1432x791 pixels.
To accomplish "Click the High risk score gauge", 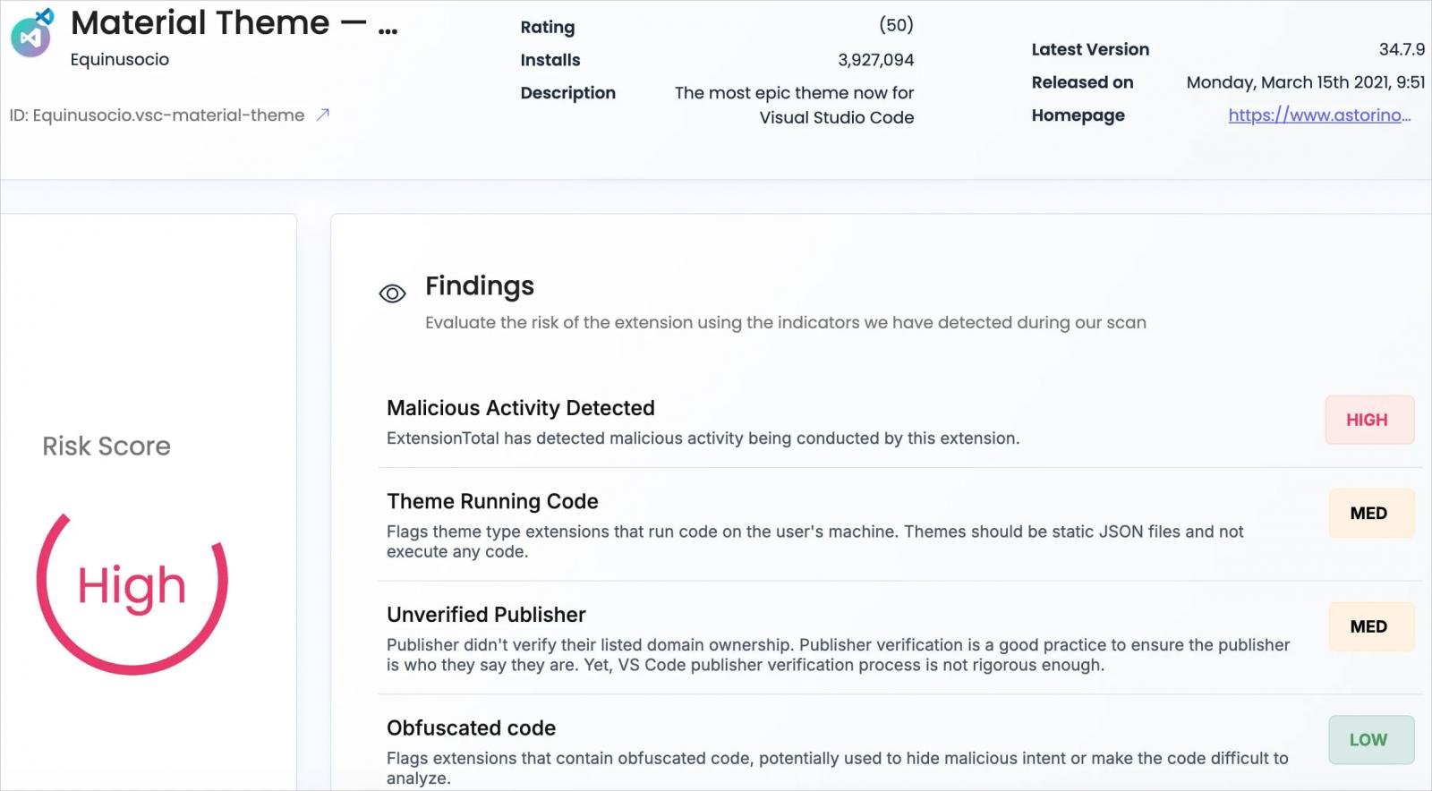I will pyautogui.click(x=132, y=592).
